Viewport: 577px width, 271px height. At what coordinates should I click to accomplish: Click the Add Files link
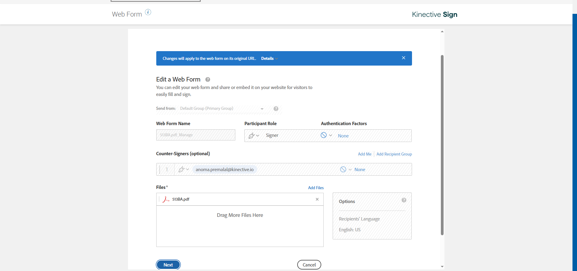(x=316, y=188)
